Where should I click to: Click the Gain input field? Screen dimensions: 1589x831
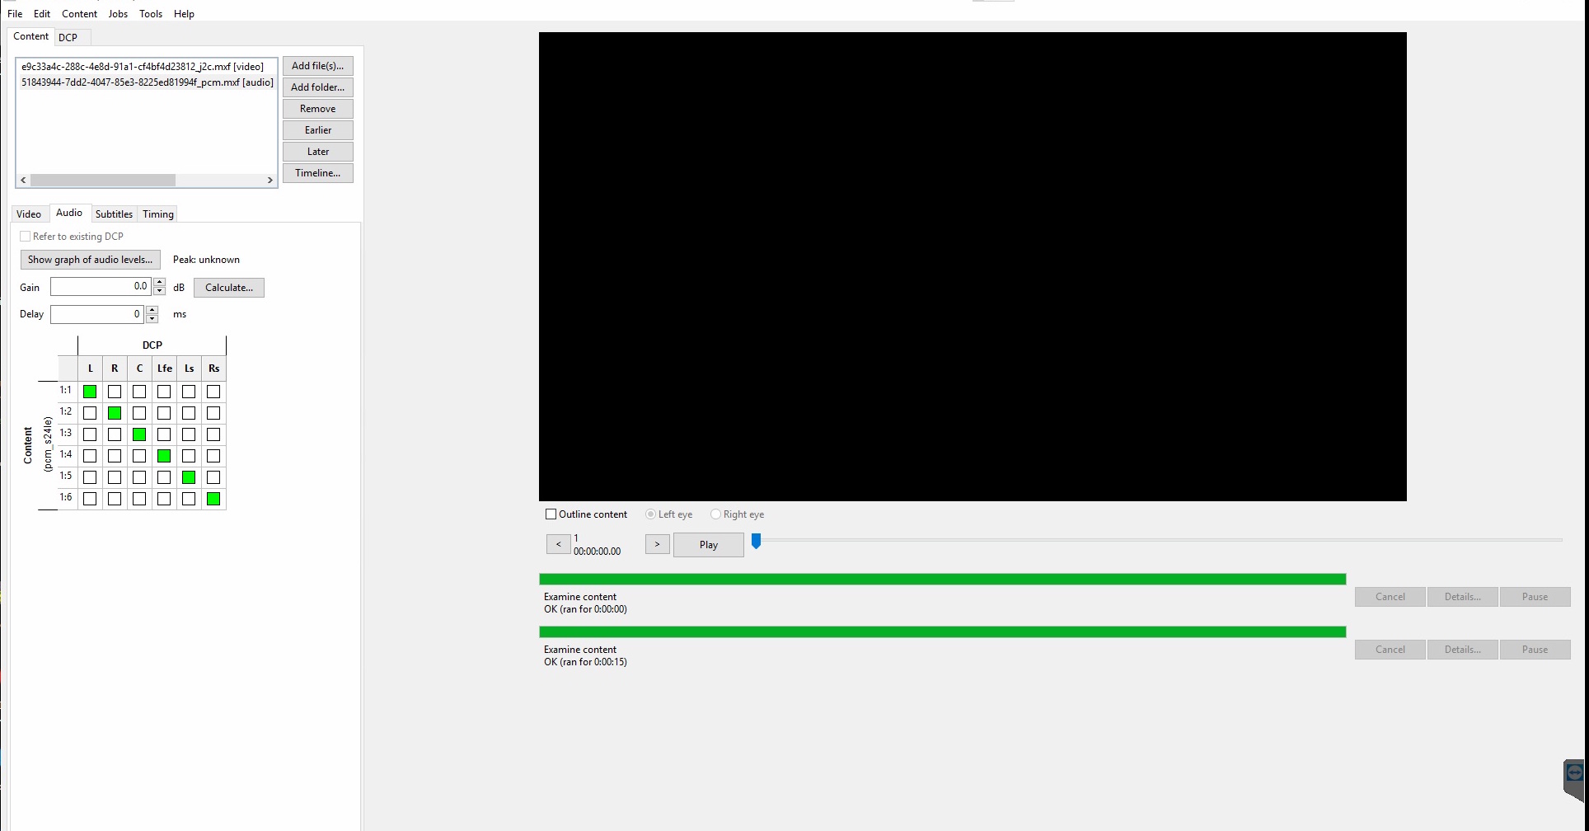pyautogui.click(x=101, y=287)
